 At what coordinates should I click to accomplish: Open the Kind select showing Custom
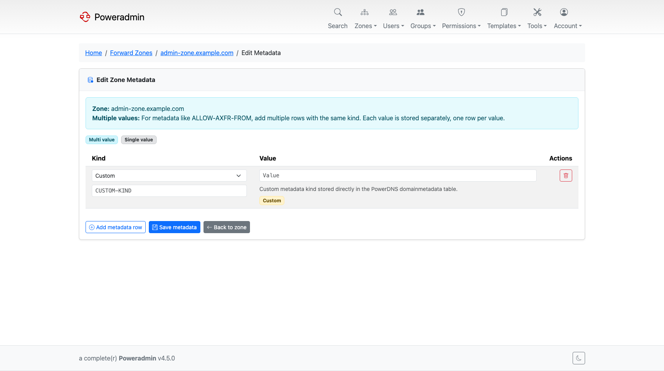(169, 176)
